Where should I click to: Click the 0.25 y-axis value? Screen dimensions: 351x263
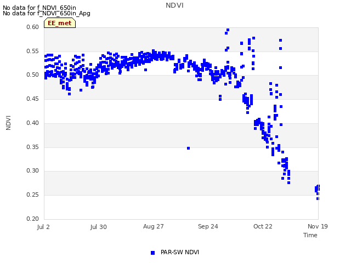(33, 195)
